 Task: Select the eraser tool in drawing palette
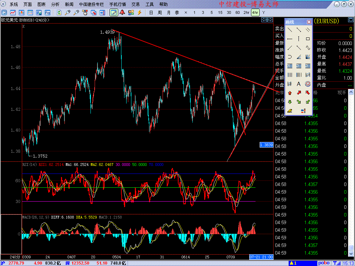tap(289, 111)
